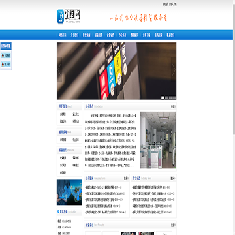Open the first QQ penguin chat button
The image size is (235, 235).
tap(6, 55)
